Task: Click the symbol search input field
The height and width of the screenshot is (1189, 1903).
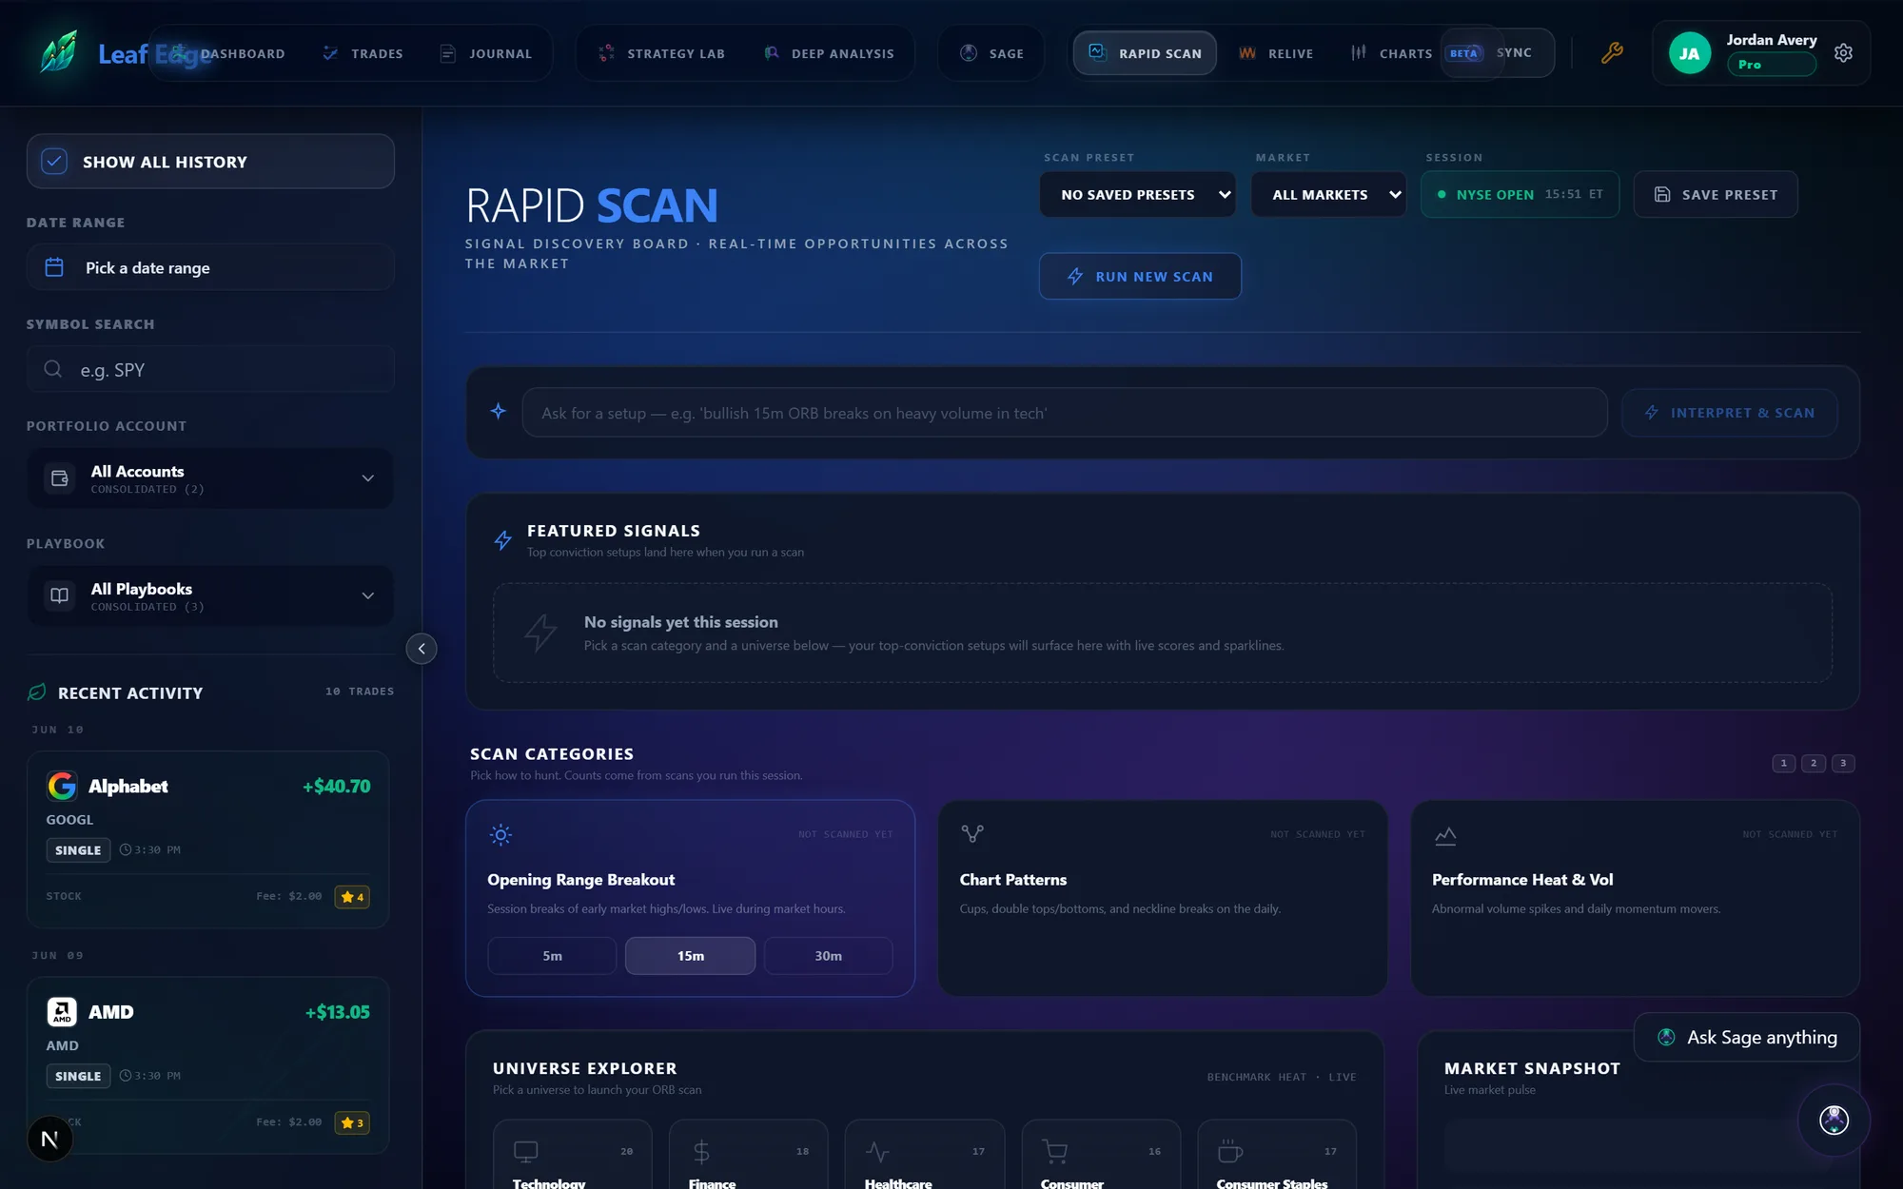Action: [210, 369]
